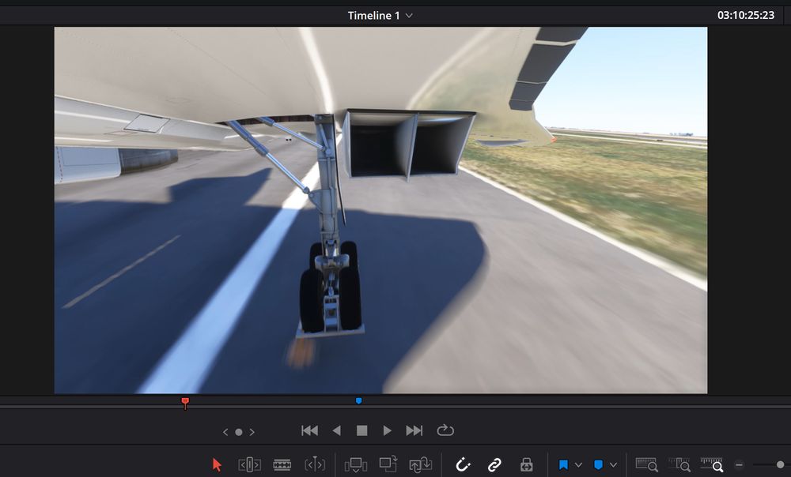Click the Replace Clip button
791x477 pixels.
[x=421, y=464]
